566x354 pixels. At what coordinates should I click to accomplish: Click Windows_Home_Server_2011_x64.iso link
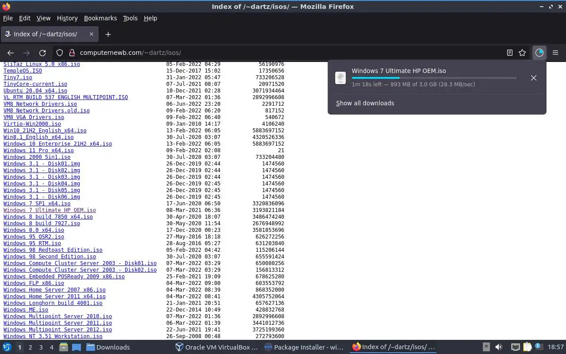(54, 296)
